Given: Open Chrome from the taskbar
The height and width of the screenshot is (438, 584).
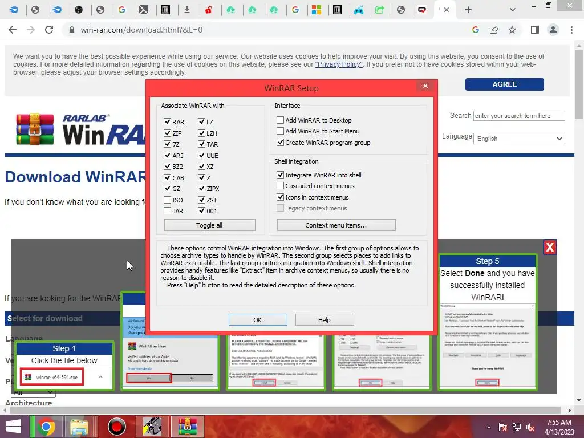Looking at the screenshot, I should 46,427.
